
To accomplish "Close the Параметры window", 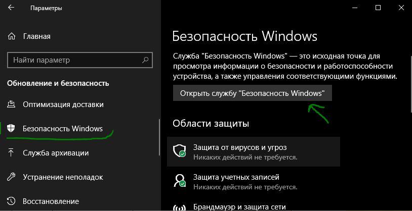I will click(401, 8).
